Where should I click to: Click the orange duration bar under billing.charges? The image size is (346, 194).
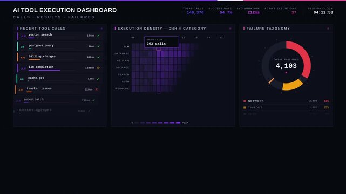(x=34, y=59)
